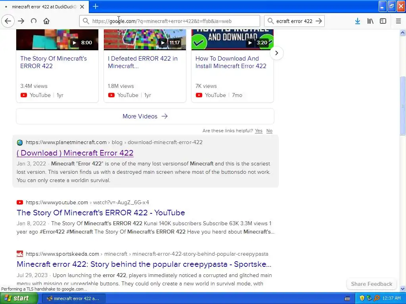Open 'The Story Of Minecraft's ERROR 422 - YouTube' result
Viewport: 406px width, 304px height.
pos(101,213)
